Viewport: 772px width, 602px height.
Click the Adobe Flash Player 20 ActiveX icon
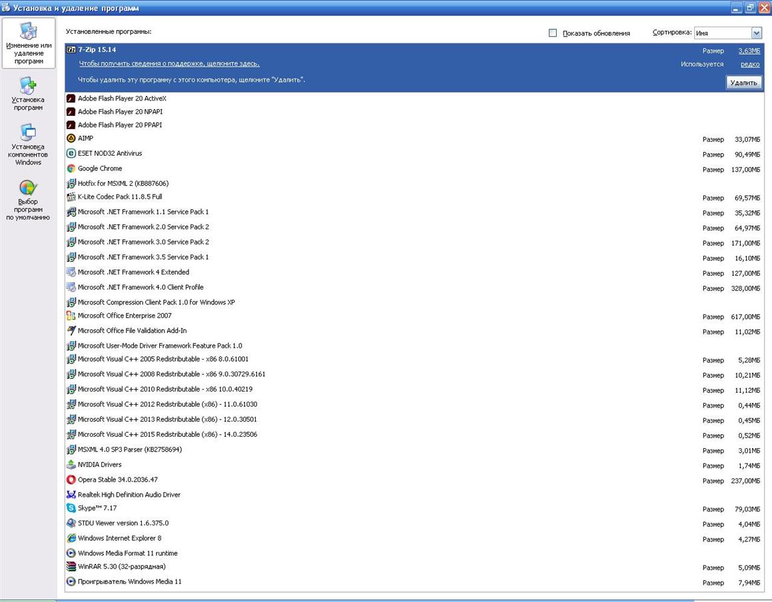(71, 99)
